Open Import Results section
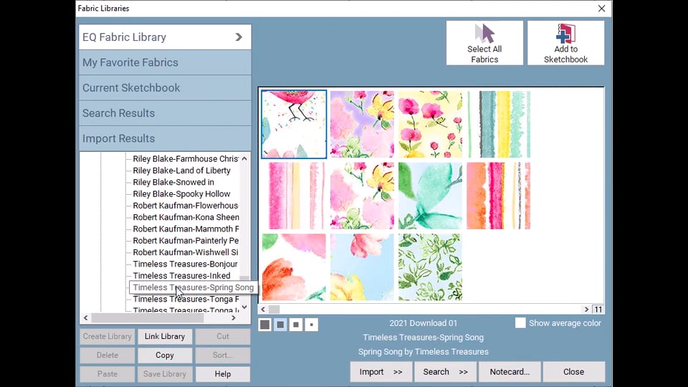 165,138
